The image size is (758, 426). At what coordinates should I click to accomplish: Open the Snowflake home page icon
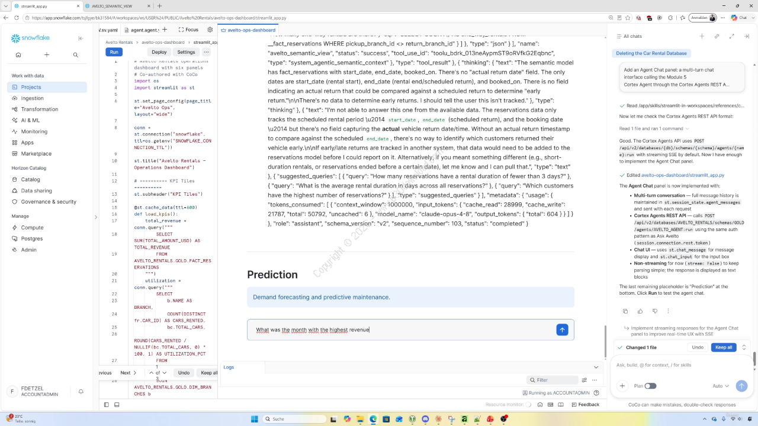(18, 55)
